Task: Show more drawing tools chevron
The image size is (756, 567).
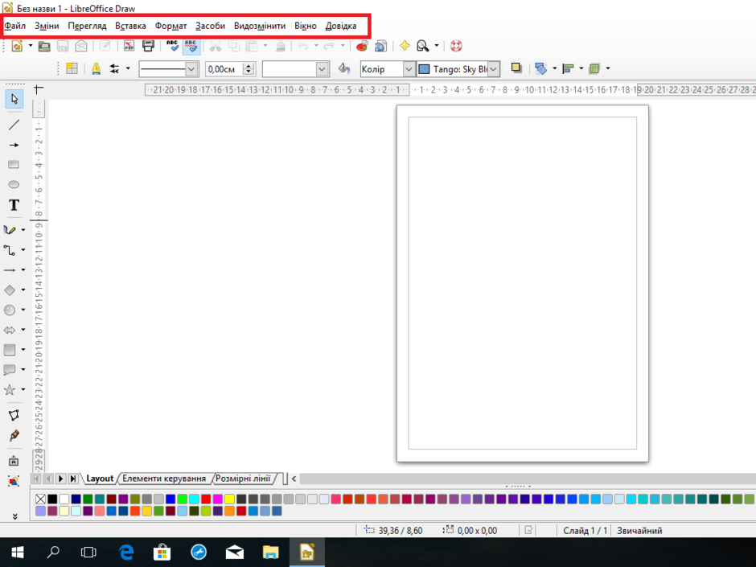Action: pos(15,516)
